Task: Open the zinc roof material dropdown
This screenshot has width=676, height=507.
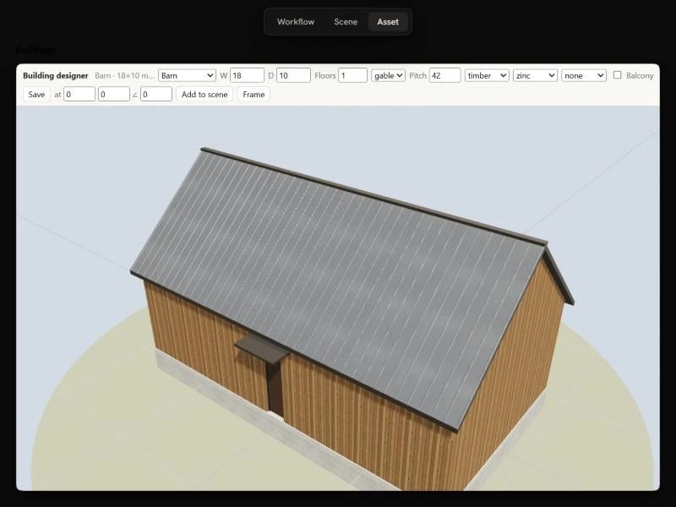Action: 535,75
